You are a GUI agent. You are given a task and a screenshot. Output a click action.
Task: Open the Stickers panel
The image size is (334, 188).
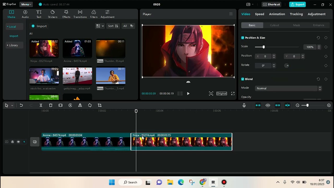52,14
